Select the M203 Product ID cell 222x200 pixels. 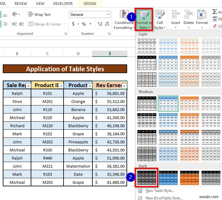(47, 182)
